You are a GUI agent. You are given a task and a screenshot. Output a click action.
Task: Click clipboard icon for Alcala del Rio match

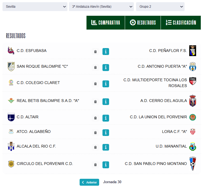(x=95, y=147)
